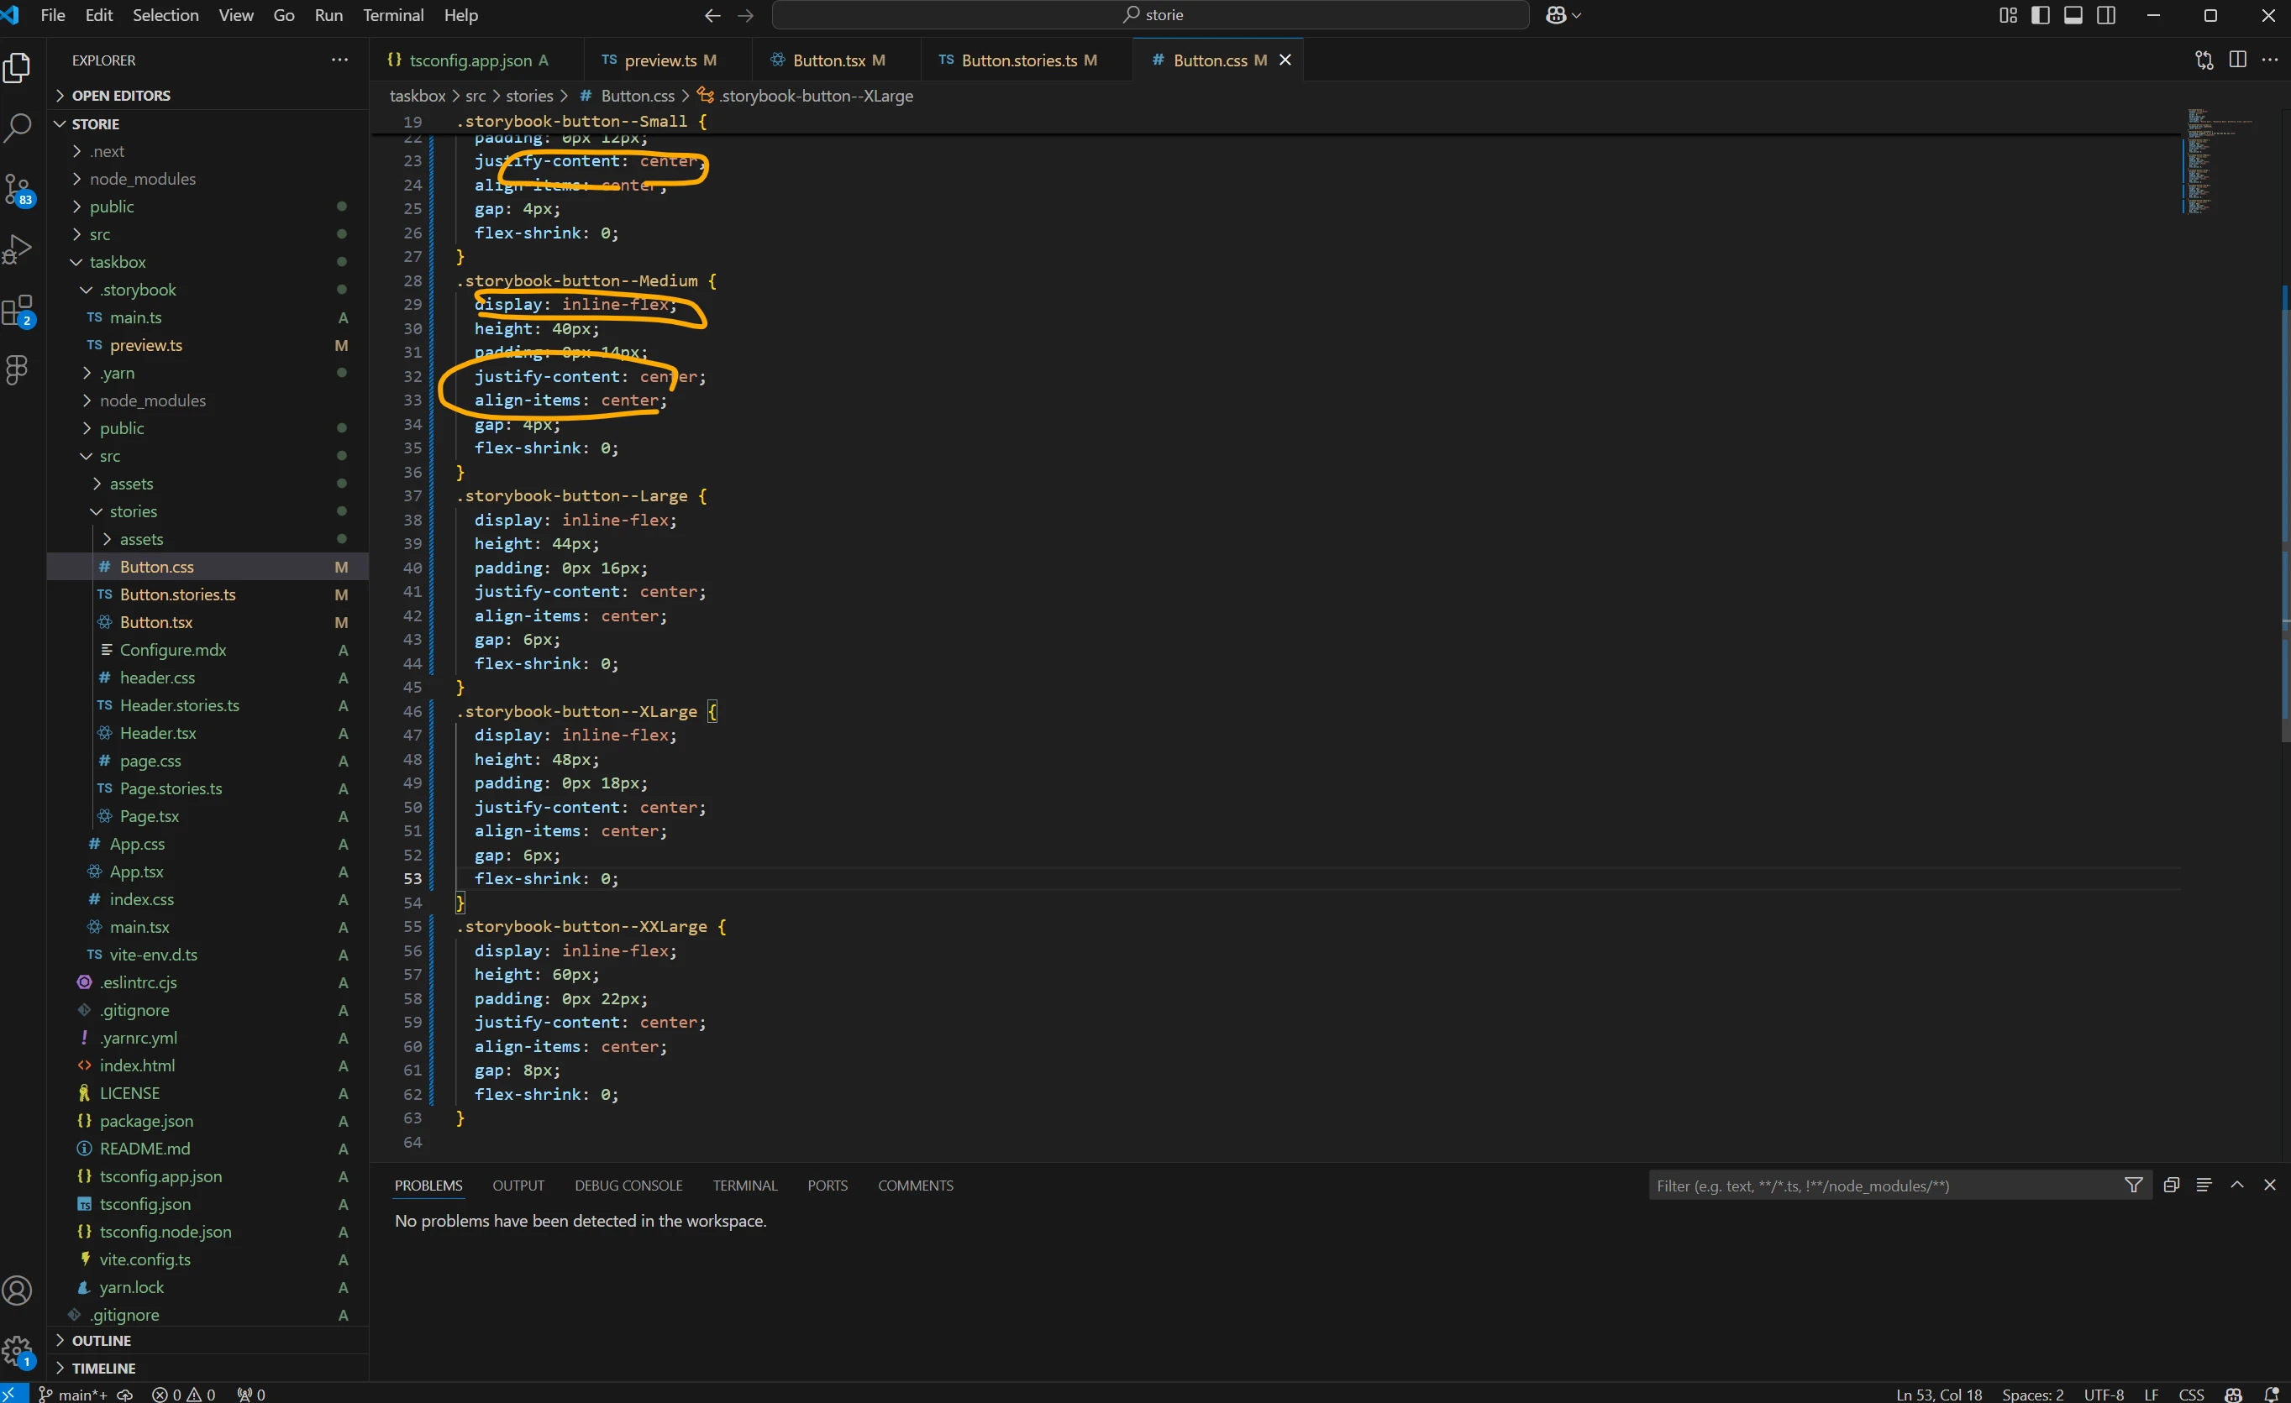
Task: Change UTF-8 encoding in status bar
Action: tap(2103, 1394)
